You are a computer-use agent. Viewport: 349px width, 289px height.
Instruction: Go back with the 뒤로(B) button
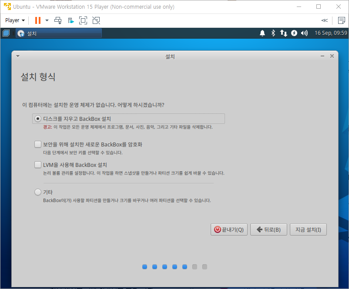268,229
